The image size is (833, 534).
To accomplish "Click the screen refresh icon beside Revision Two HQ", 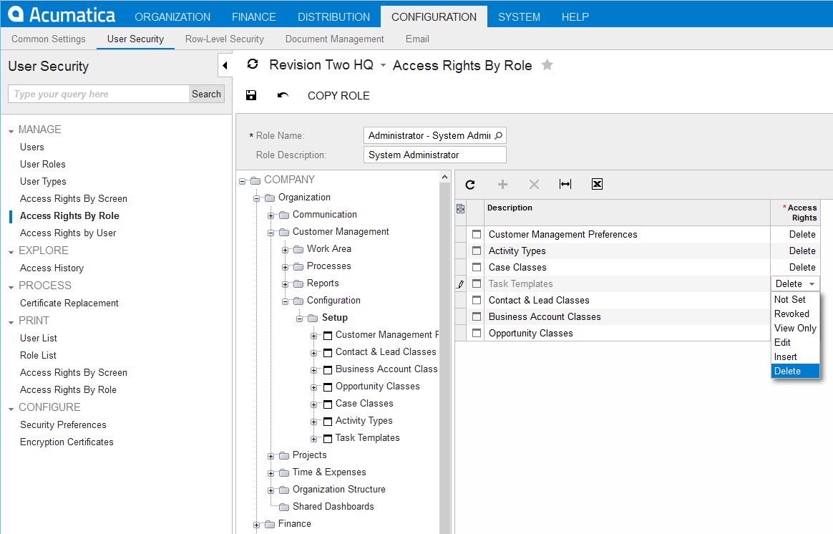I will tap(253, 64).
